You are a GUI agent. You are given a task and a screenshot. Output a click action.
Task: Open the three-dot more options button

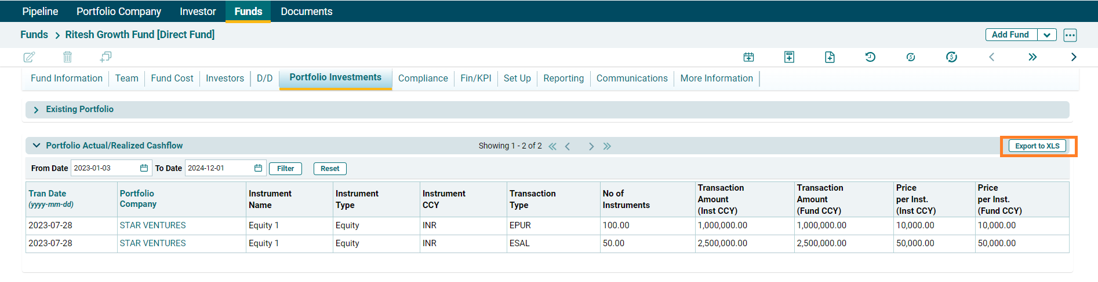pos(1070,35)
